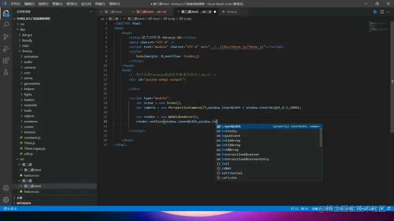Open the Testing flask icon

(6, 72)
